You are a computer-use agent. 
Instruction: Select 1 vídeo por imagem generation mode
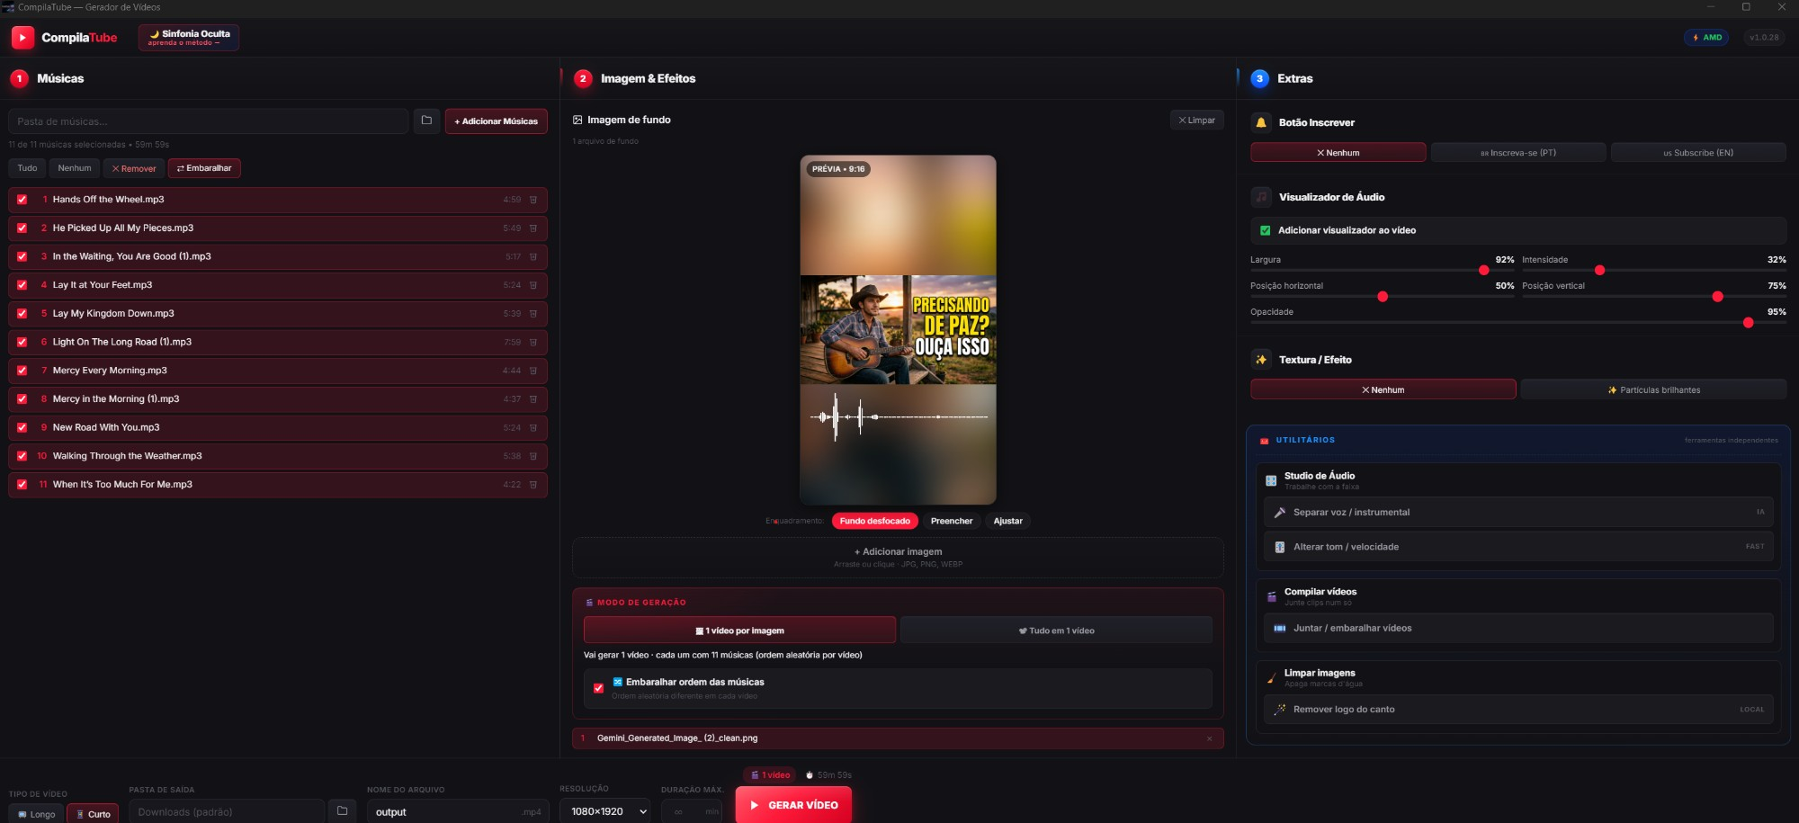(739, 631)
